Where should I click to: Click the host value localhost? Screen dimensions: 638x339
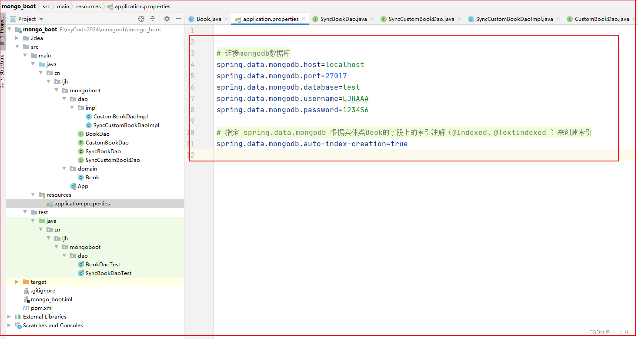345,64
